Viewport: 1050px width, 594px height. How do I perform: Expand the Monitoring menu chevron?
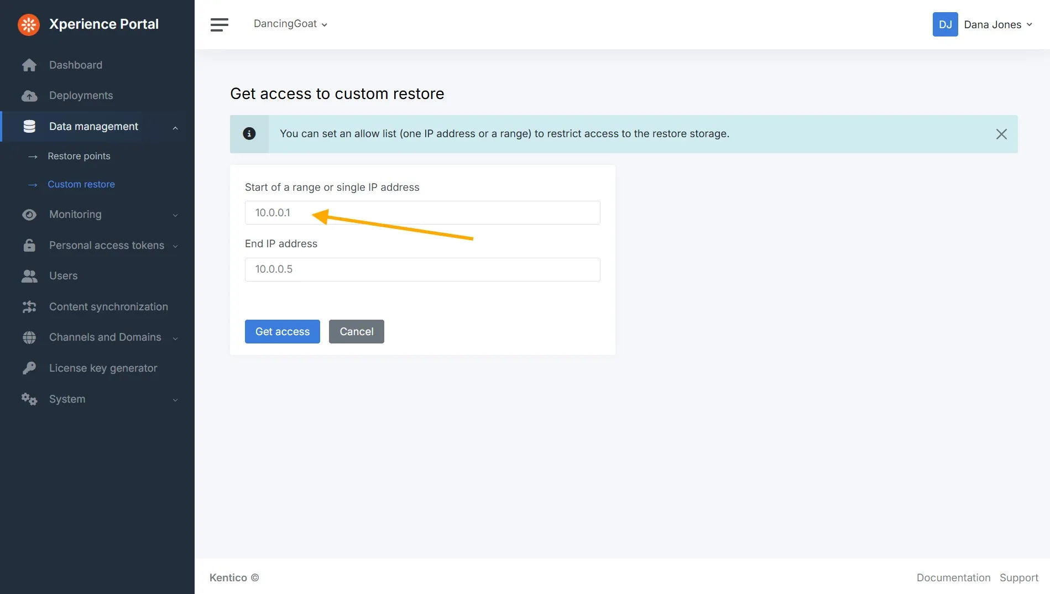[x=175, y=215]
